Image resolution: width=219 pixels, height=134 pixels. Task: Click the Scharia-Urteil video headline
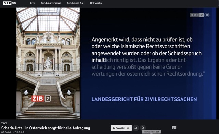click(46, 128)
